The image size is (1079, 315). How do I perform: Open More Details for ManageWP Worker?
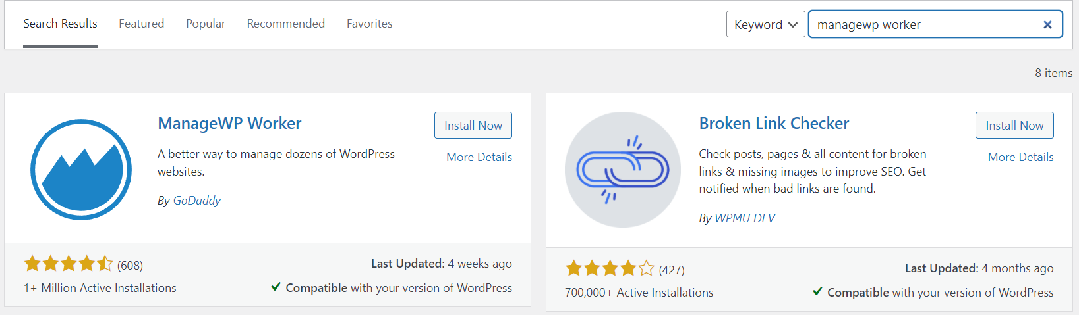(x=479, y=157)
